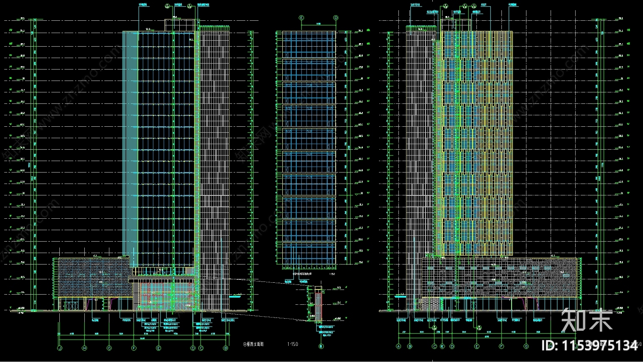Viewport: 643px width, 362px height.
Task: Select axis bubble H under the left elevation
Action: (84, 348)
